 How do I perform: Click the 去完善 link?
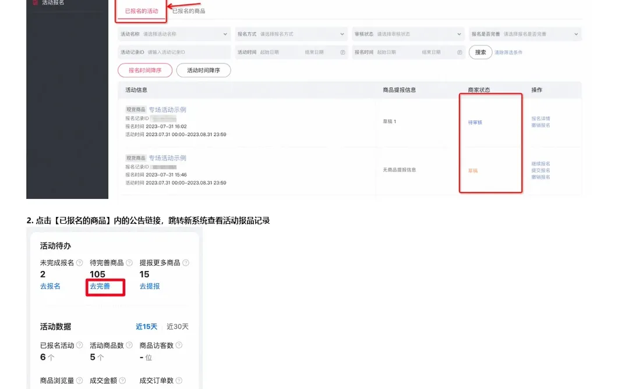(100, 286)
